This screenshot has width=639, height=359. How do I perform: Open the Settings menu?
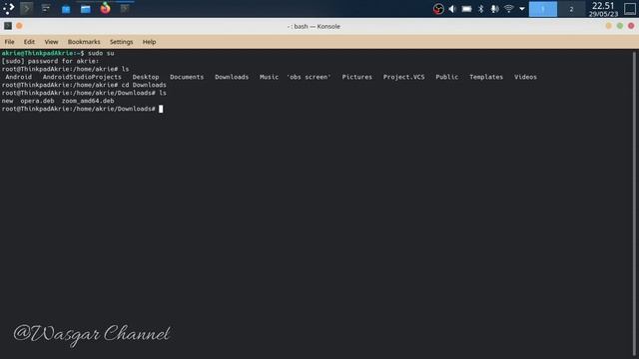(x=122, y=42)
